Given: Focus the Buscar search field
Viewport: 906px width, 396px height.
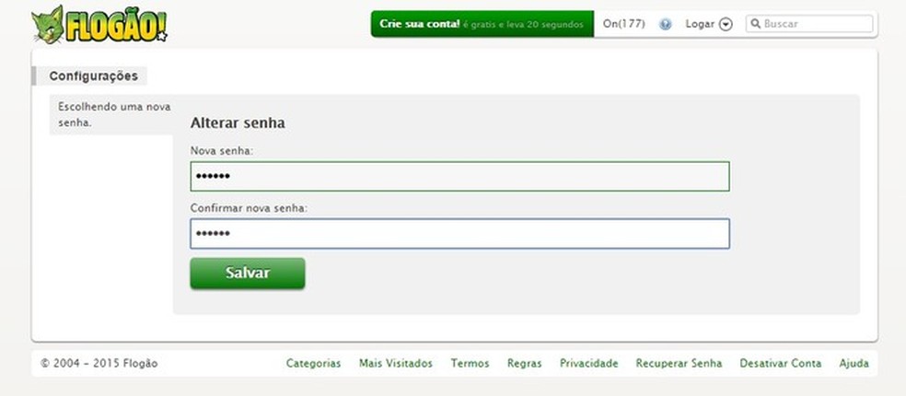Looking at the screenshot, I should [x=809, y=24].
